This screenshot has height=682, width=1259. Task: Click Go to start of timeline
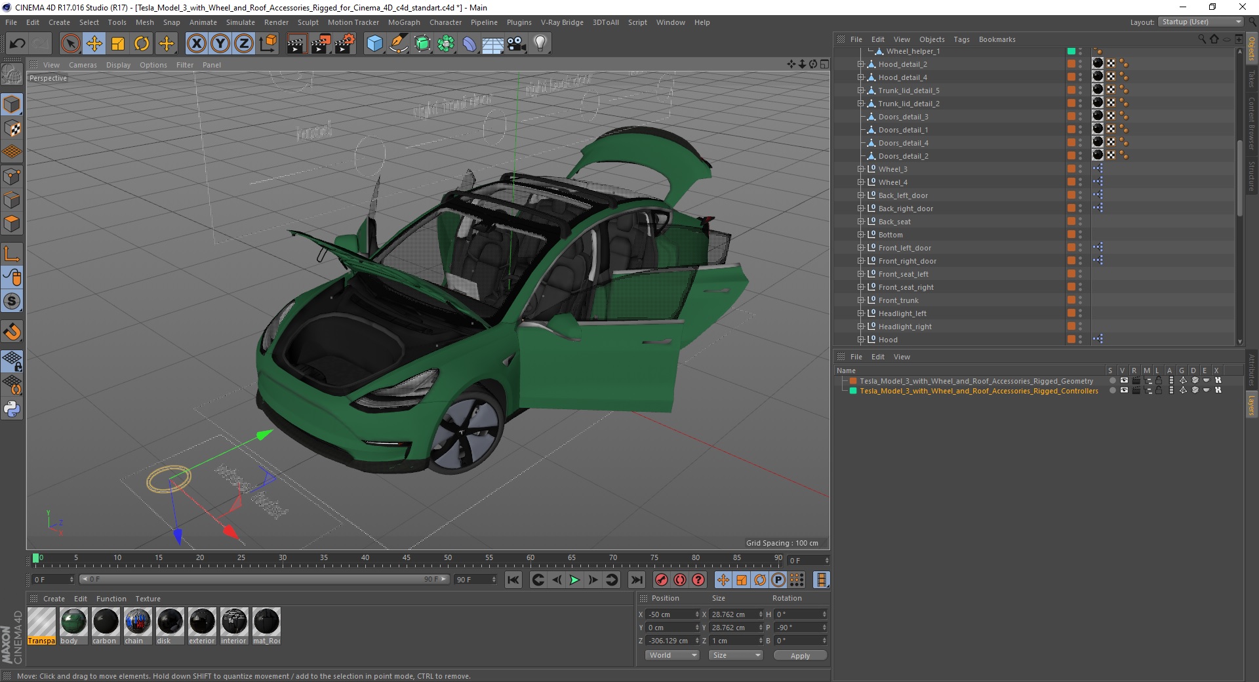[513, 580]
